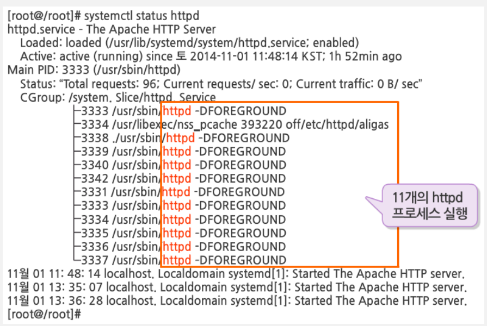Select the log line timestamped 13: 36: 28
The width and height of the screenshot is (487, 326).
click(237, 300)
